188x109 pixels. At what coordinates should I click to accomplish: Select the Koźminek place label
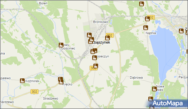coord(32,81)
